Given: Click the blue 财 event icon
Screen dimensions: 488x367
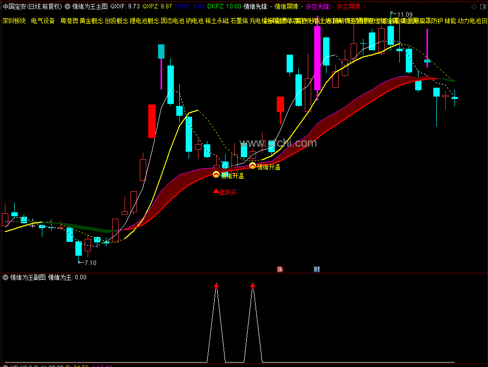Looking at the screenshot, I should (x=317, y=269).
